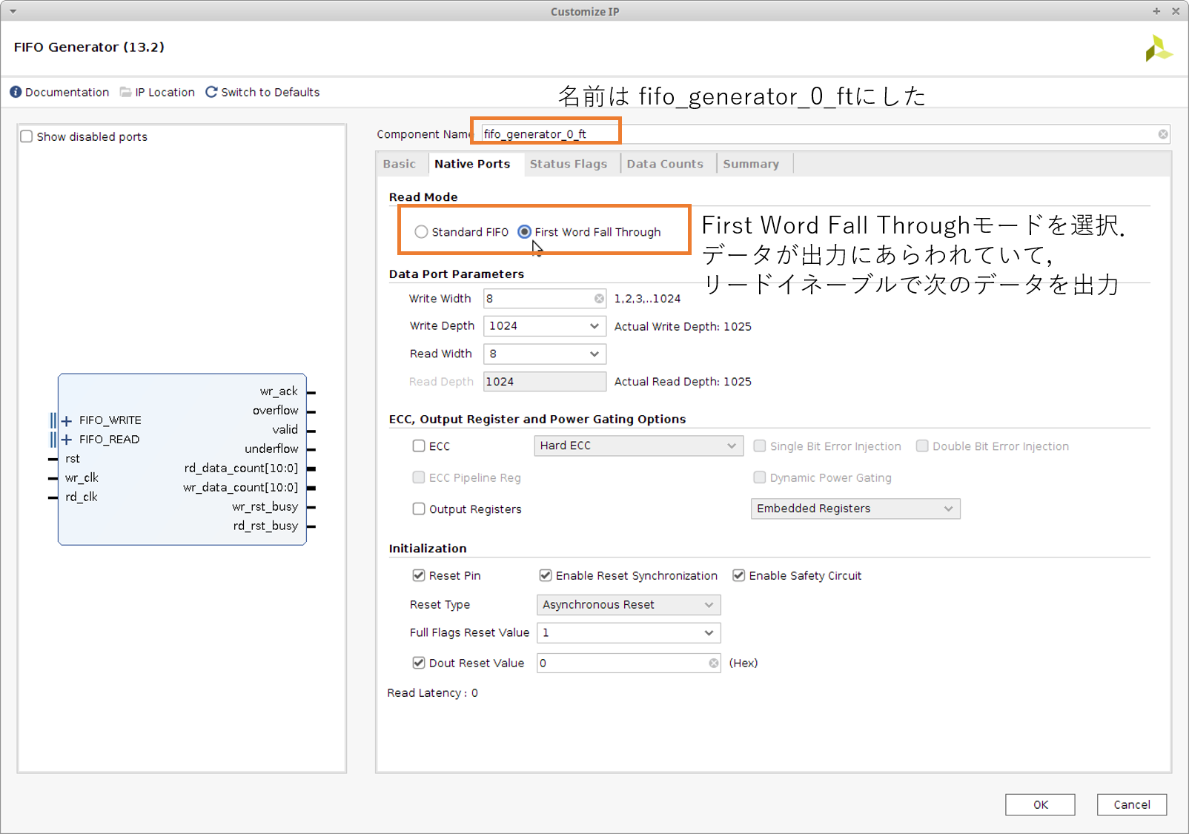Expand the FIFO_READ interface plus icon
The image size is (1189, 834).
point(67,440)
